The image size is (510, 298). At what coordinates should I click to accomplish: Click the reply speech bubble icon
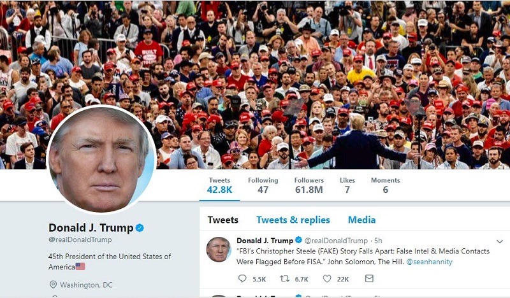pos(242,278)
